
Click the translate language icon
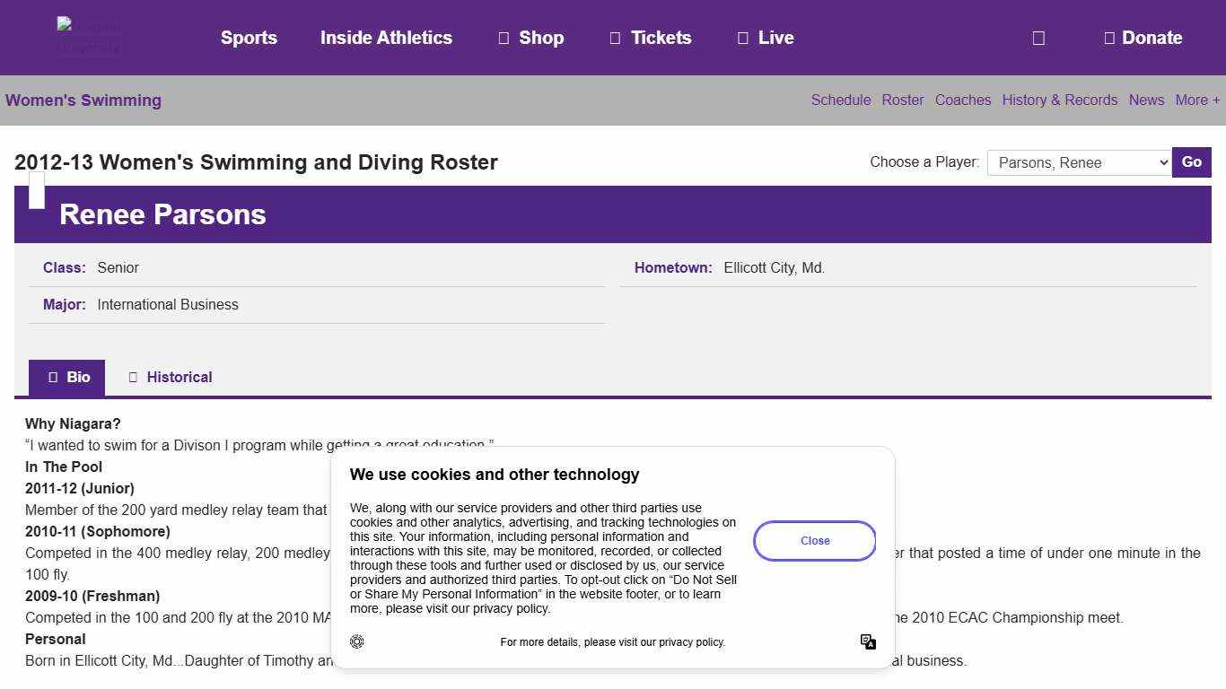click(x=868, y=641)
